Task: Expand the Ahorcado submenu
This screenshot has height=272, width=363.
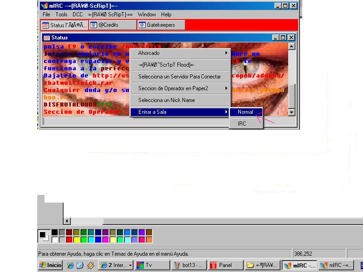Action: [x=180, y=53]
